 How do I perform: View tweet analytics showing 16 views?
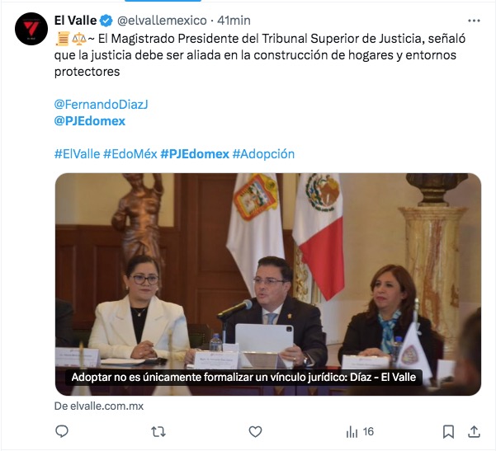[360, 431]
